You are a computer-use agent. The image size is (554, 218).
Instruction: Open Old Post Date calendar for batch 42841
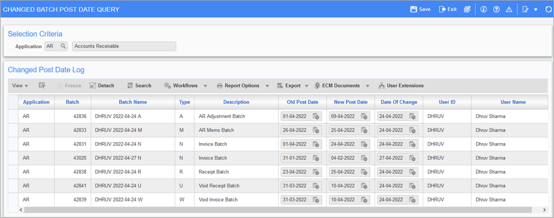pyautogui.click(x=316, y=186)
